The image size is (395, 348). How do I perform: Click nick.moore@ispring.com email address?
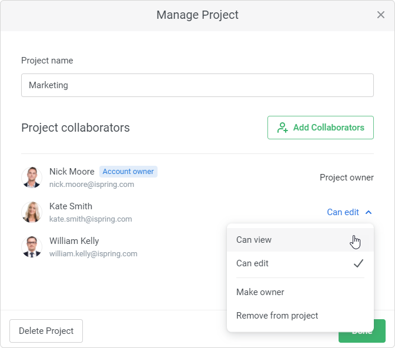92,185
